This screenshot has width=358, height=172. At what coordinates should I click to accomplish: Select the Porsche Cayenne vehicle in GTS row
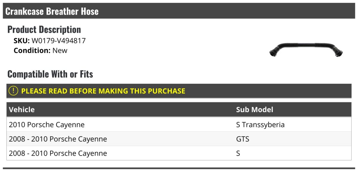pos(58,139)
